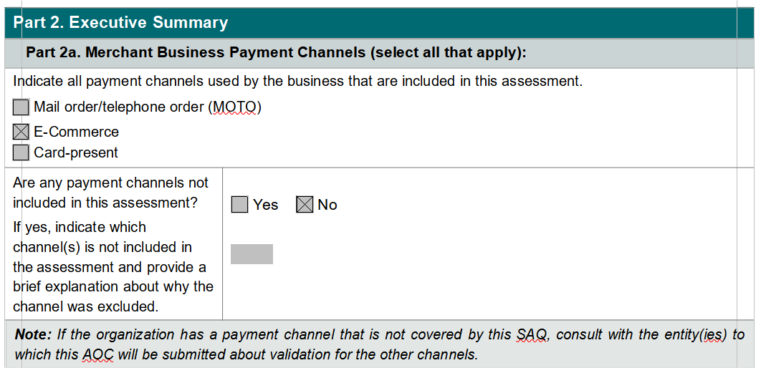The image size is (761, 368).
Task: Click the misspelled word MOTO
Action: (x=234, y=107)
